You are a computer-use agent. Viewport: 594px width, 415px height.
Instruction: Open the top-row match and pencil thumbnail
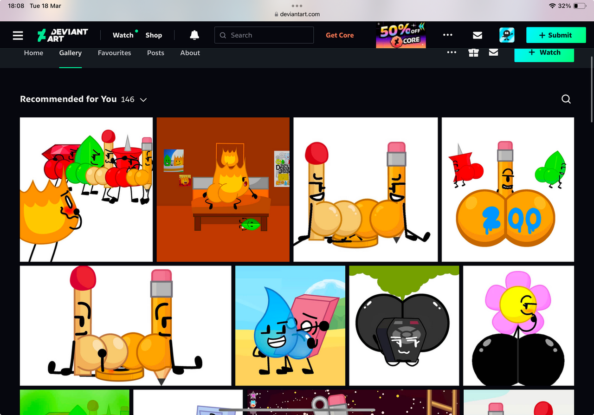365,189
